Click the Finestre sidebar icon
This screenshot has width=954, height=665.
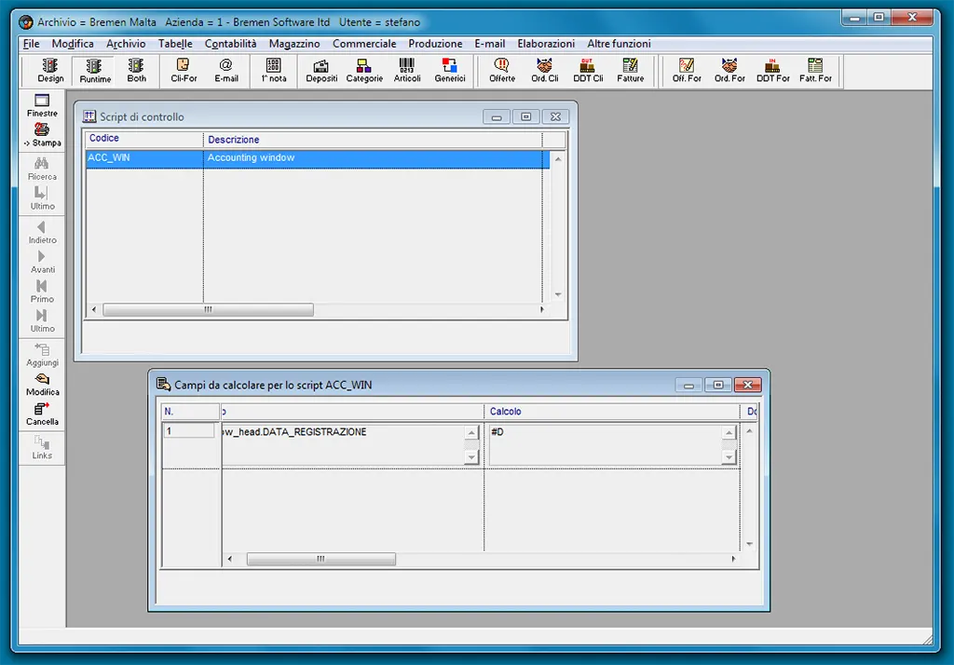42,105
